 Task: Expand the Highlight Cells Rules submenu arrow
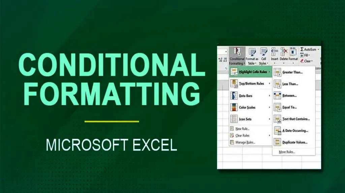(x=269, y=72)
